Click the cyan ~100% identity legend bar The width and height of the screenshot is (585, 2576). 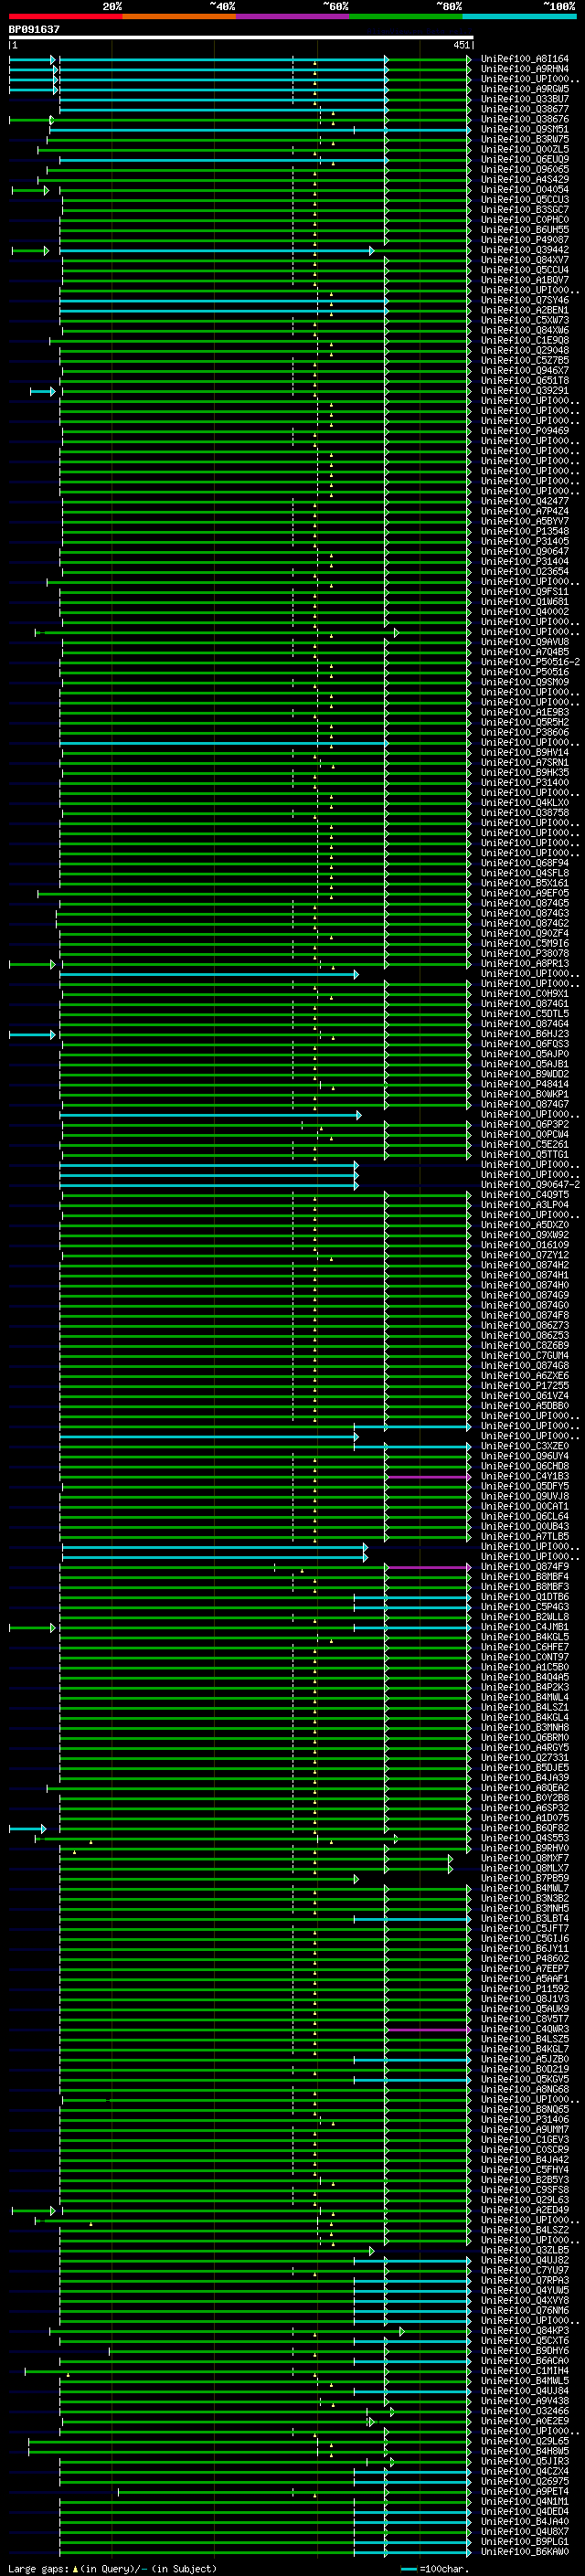pyautogui.click(x=520, y=17)
